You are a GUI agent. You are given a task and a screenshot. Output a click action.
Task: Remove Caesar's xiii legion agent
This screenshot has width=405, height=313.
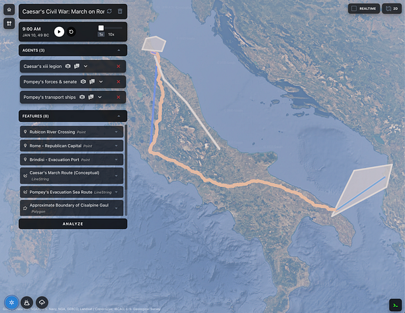(118, 66)
